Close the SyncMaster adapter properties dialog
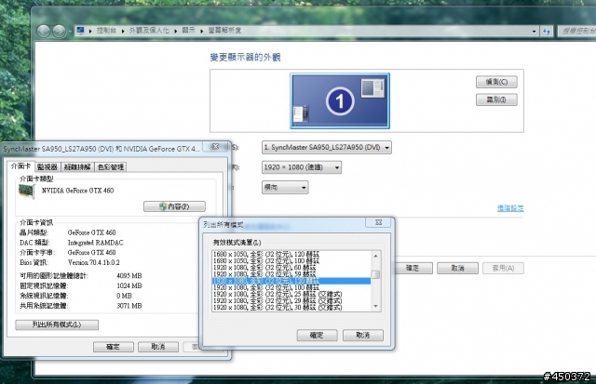The height and width of the screenshot is (384, 596). (x=215, y=147)
